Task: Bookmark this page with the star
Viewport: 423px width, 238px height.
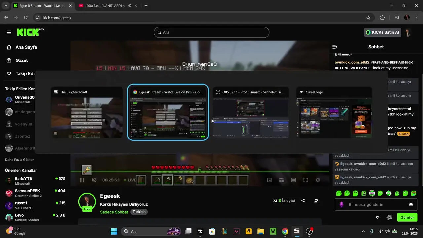Action: 368,18
